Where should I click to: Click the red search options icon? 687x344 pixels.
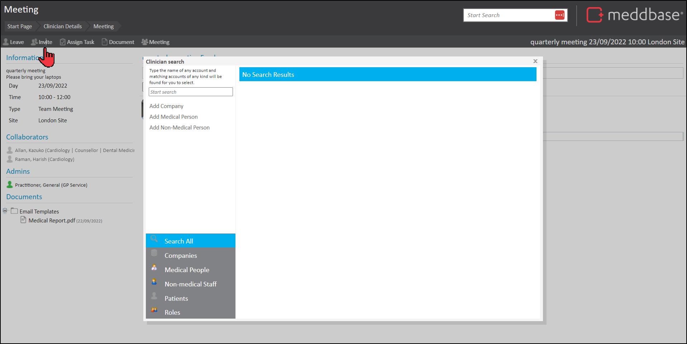click(x=559, y=15)
